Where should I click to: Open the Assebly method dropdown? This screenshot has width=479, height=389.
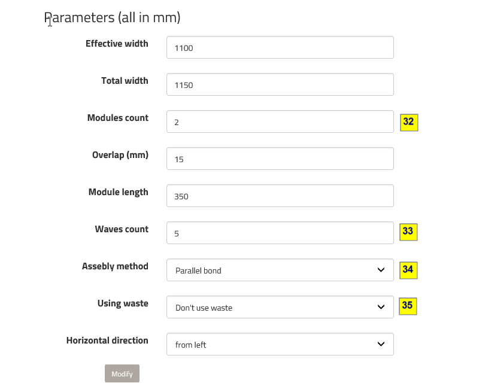(x=280, y=271)
